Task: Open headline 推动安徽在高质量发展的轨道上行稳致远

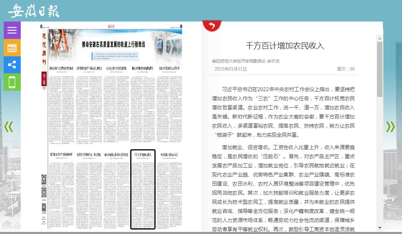Action: [x=113, y=44]
